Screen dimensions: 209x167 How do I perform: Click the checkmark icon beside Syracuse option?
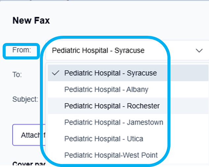click(x=56, y=73)
